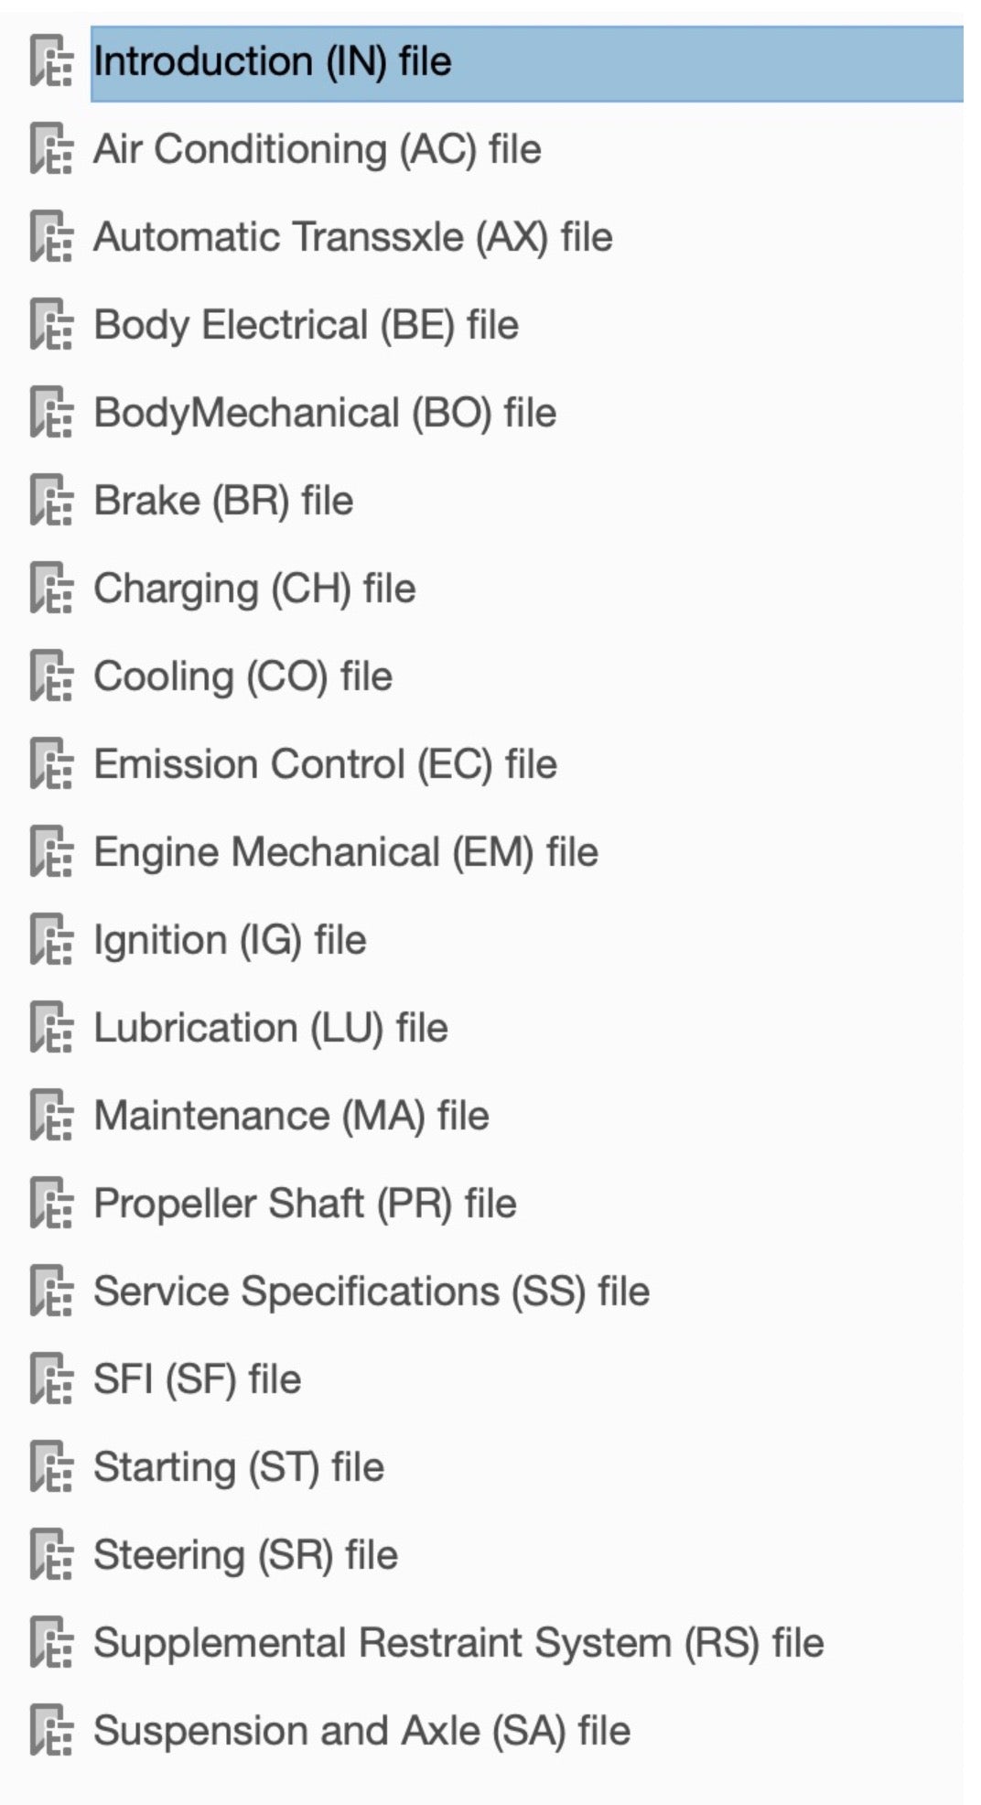Open the Body Electrical (BE) file
Screen dimensions: 981x1805
pos(307,326)
